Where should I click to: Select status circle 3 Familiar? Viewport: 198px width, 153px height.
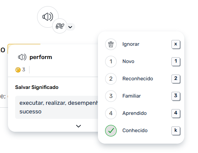tap(111, 96)
